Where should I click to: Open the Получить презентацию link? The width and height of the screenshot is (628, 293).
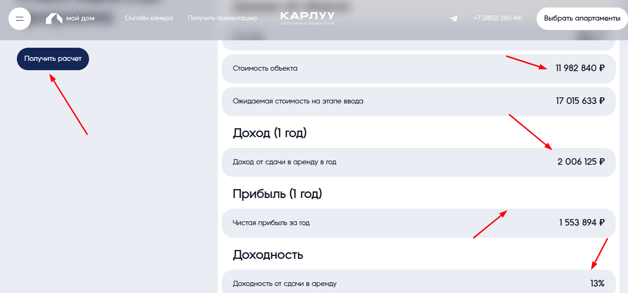222,18
